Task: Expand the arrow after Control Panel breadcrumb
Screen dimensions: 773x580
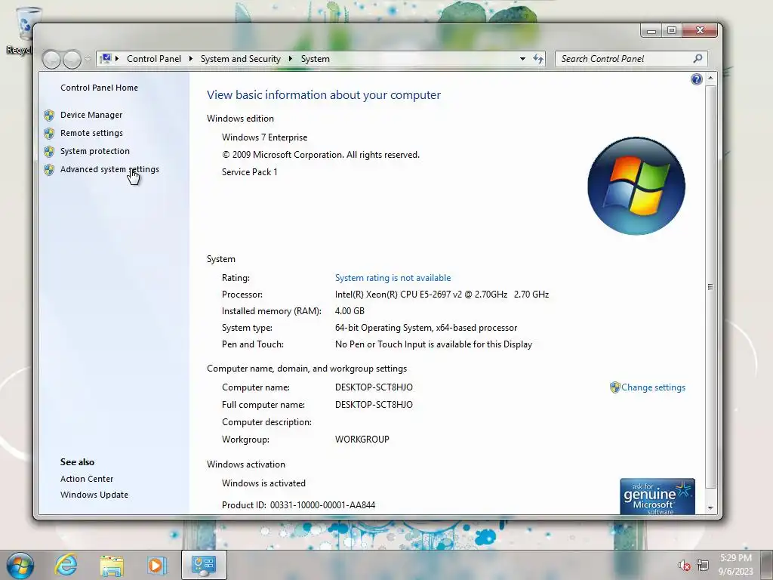Action: coord(191,59)
